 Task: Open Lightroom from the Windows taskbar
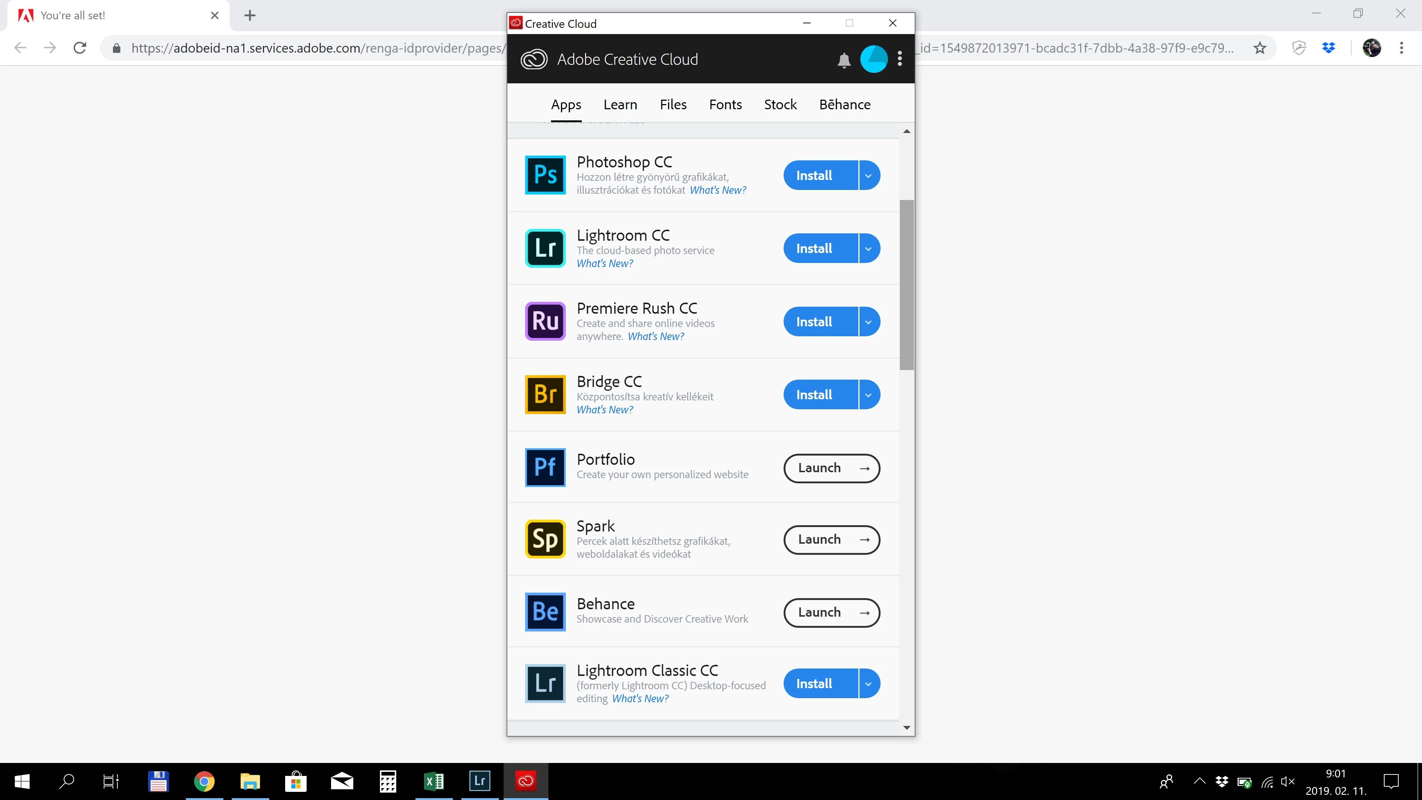[x=479, y=781]
